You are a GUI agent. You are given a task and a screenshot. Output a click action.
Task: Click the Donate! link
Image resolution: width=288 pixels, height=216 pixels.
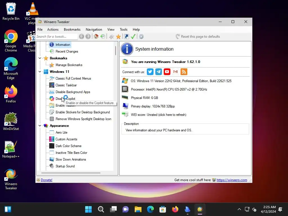46,180
